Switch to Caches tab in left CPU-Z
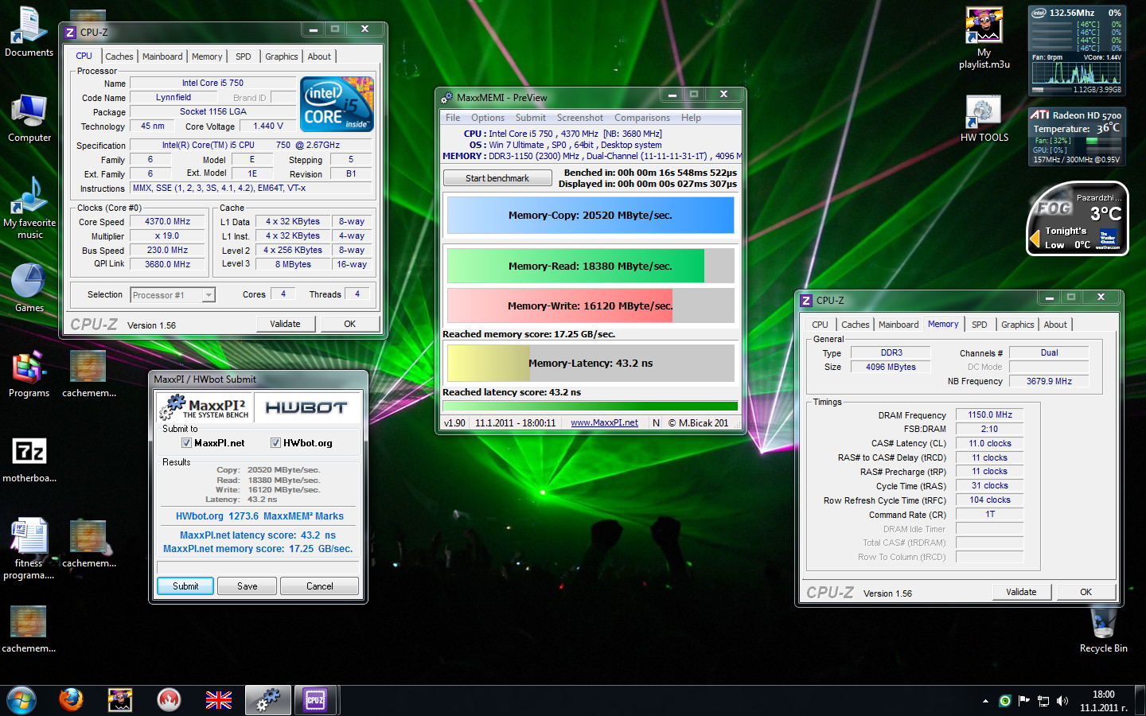This screenshot has height=716, width=1146. pos(119,56)
